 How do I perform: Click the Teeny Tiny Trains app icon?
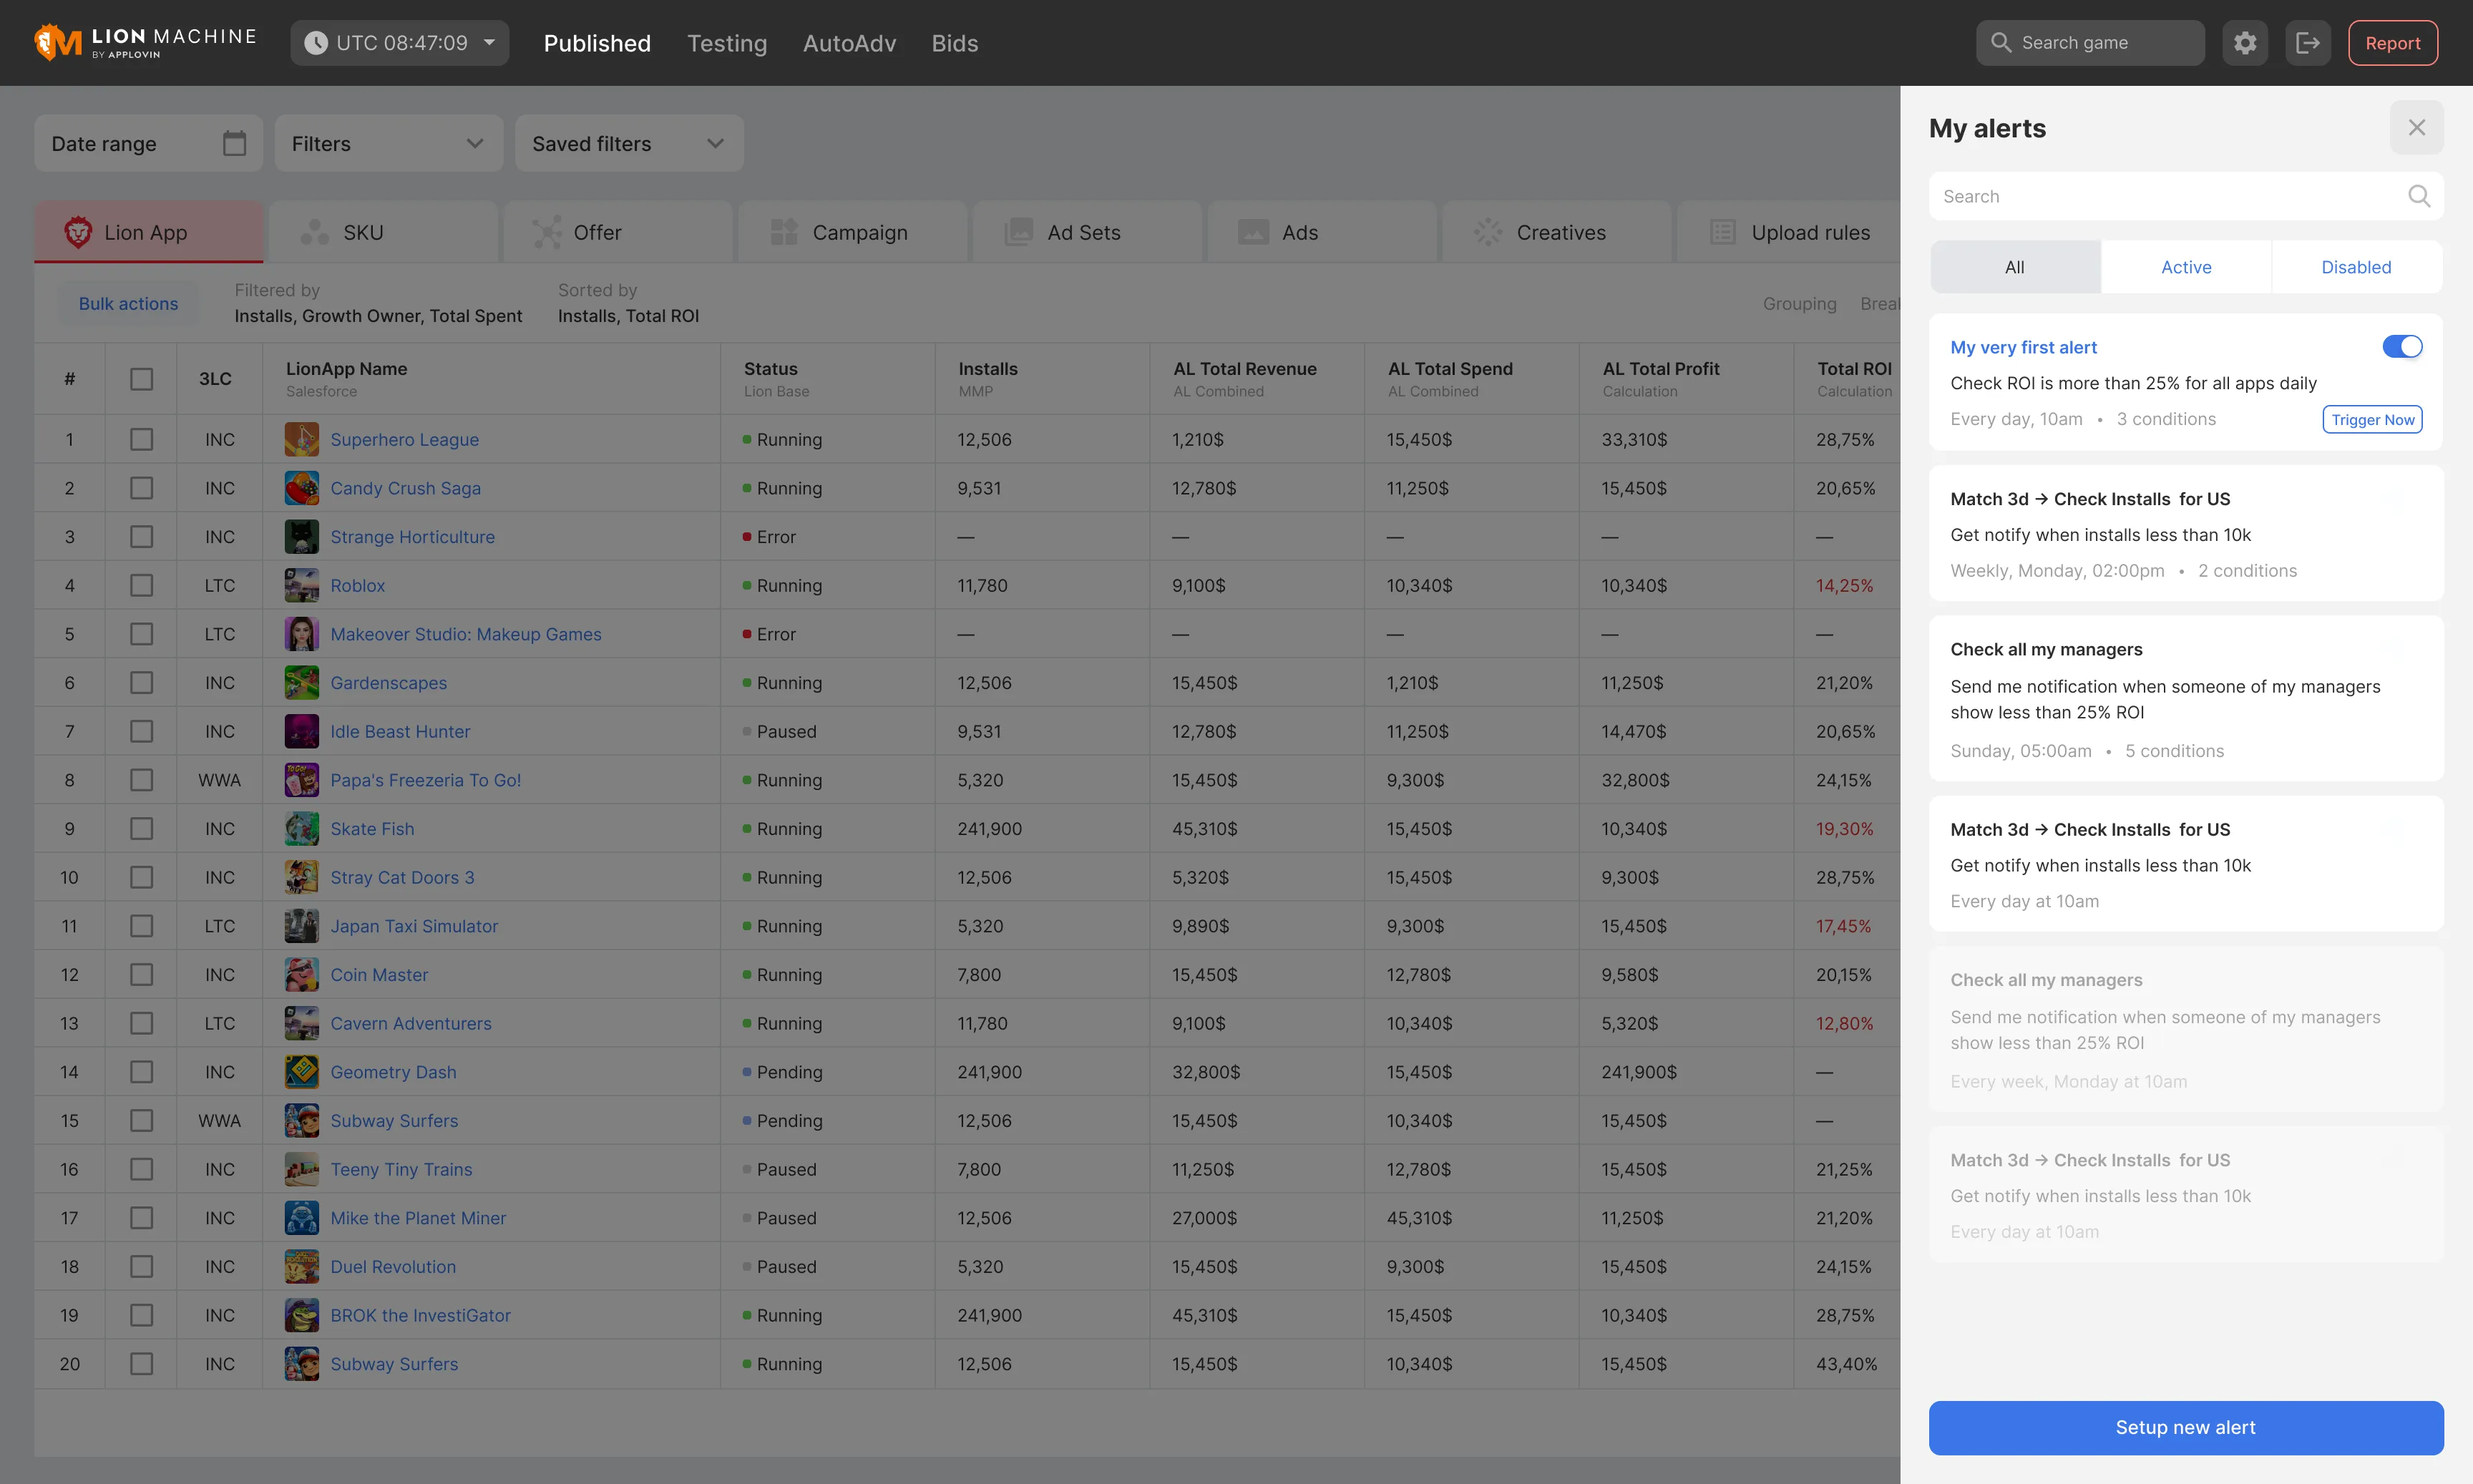click(301, 1169)
